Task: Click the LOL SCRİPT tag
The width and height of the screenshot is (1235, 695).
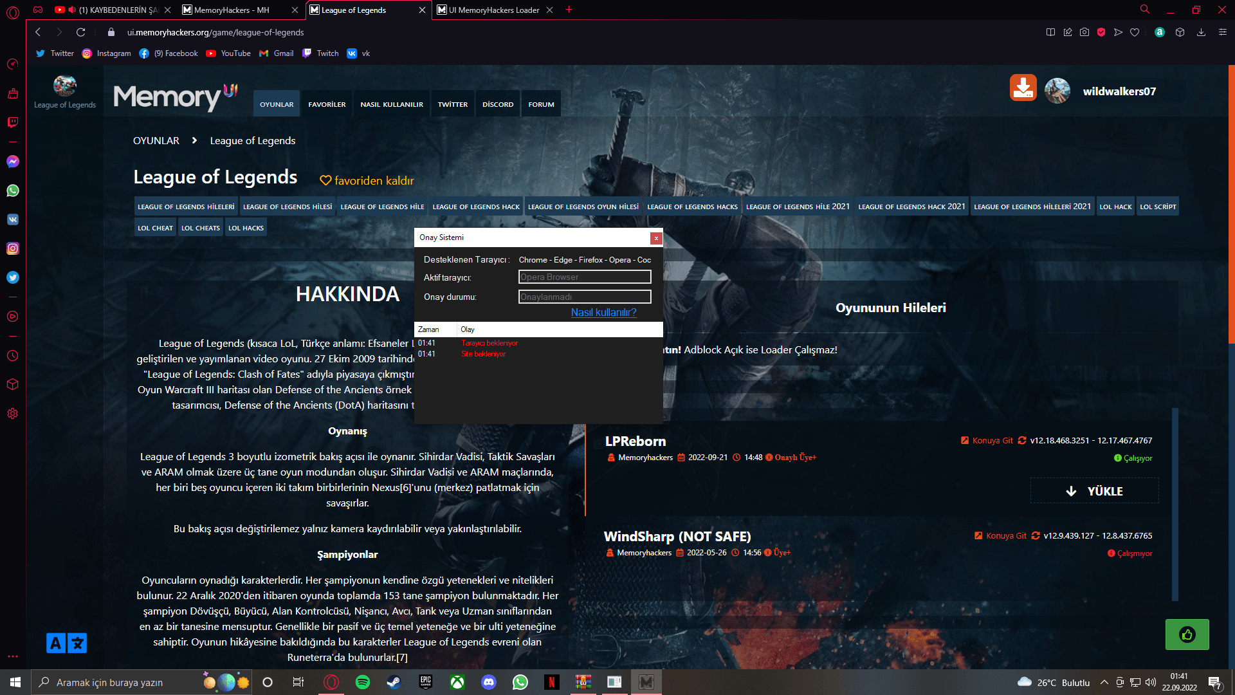Action: (x=1158, y=207)
